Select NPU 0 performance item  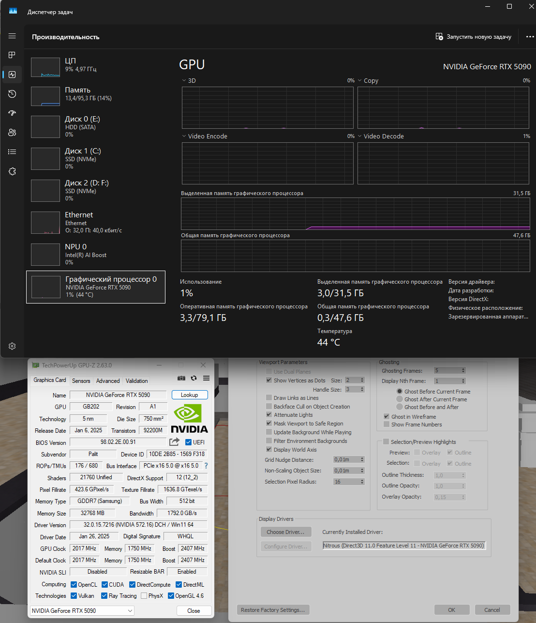click(x=96, y=254)
